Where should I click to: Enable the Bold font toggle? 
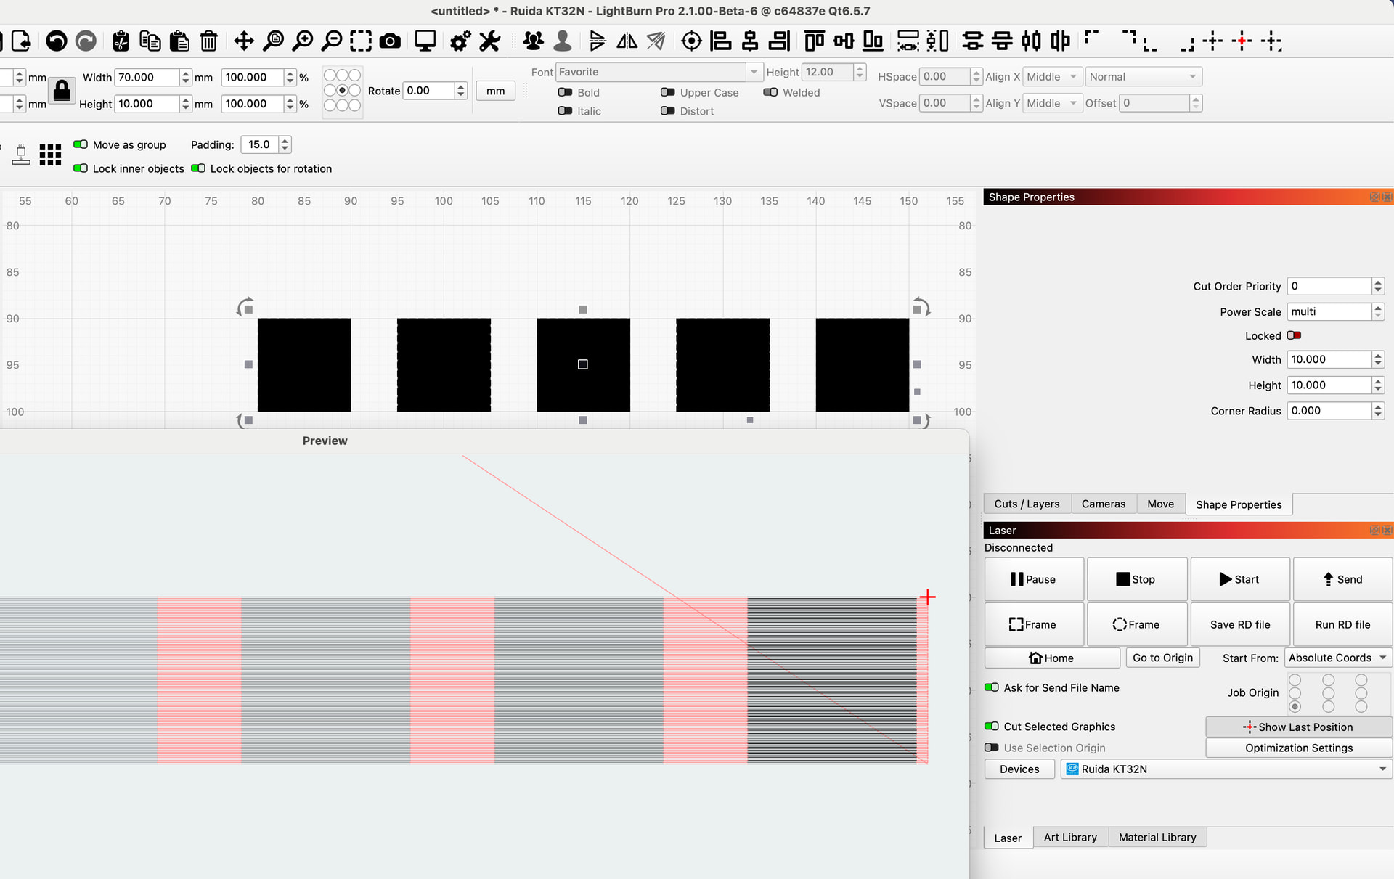565,92
